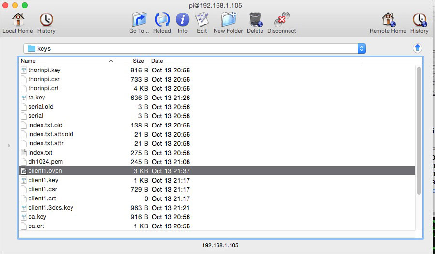Viewport: 435px width, 254px height.
Task: Select client1.crt file name
Action: click(x=42, y=198)
